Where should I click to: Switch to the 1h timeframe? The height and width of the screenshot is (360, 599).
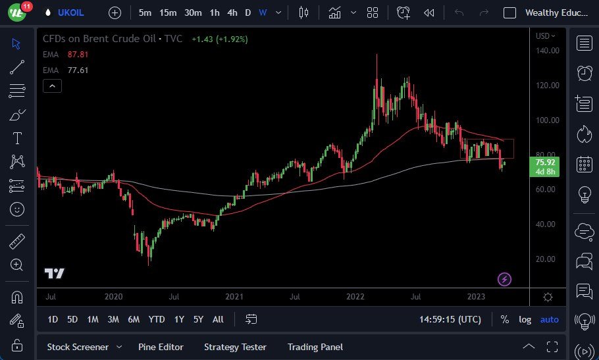pyautogui.click(x=215, y=13)
